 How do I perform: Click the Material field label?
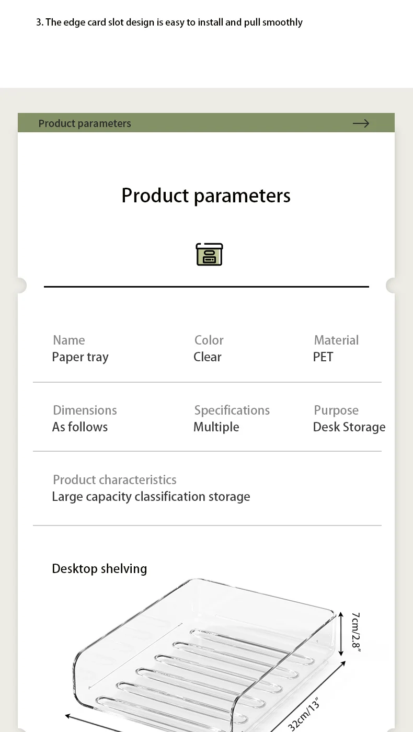[336, 340]
